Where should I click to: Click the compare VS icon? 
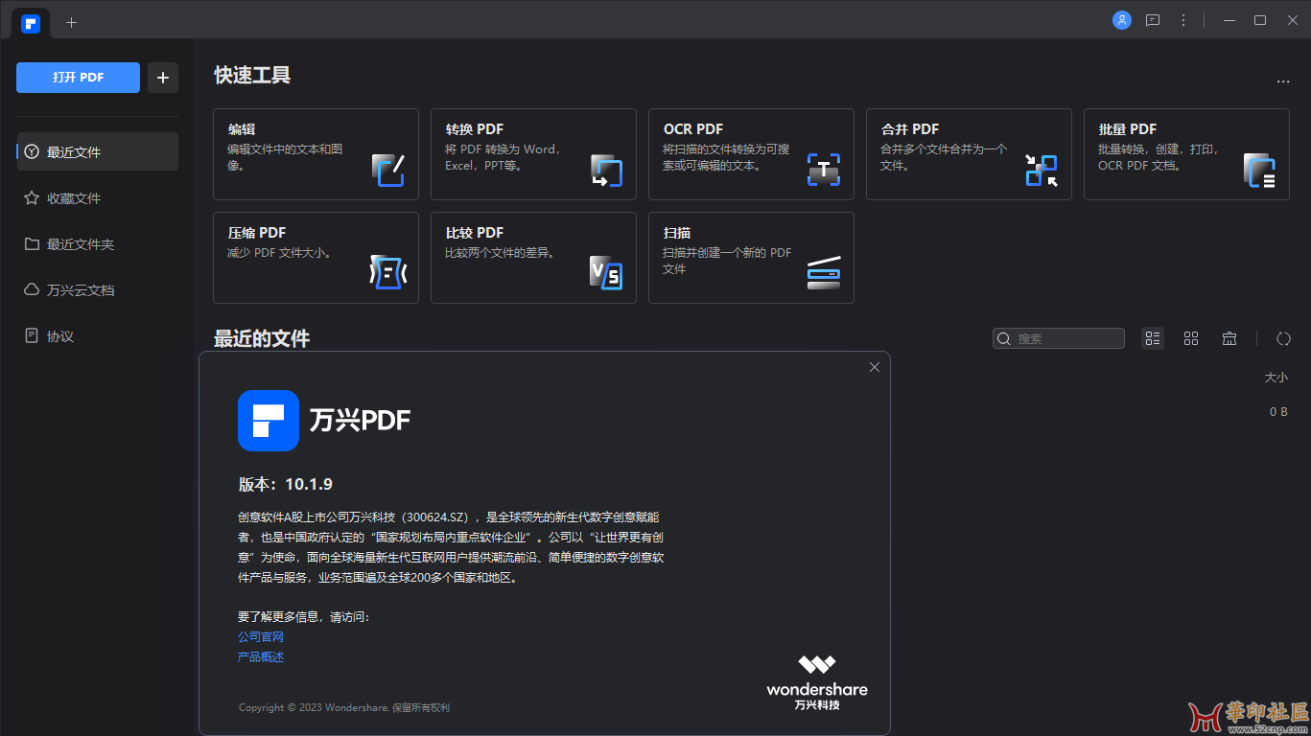point(606,274)
